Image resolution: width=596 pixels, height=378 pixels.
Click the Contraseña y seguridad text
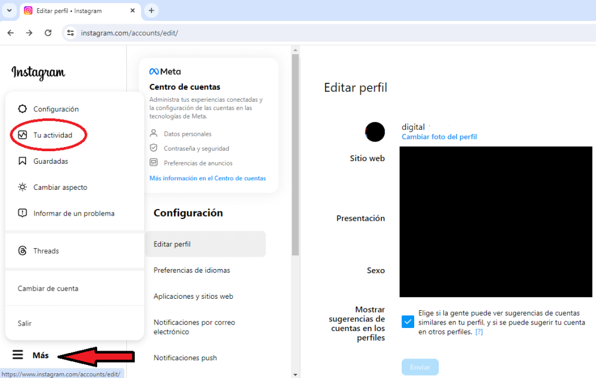point(197,148)
